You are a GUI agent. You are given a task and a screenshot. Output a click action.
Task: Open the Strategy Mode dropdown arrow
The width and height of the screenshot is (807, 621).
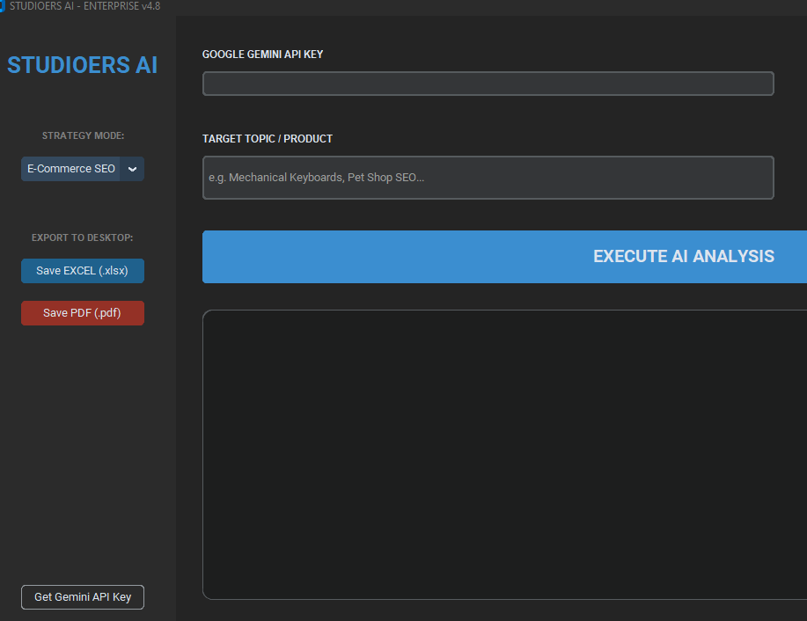(132, 169)
